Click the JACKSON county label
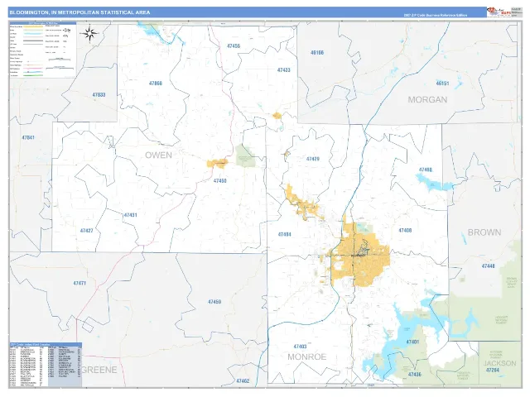Screen dimensions: 530x397 499,363
